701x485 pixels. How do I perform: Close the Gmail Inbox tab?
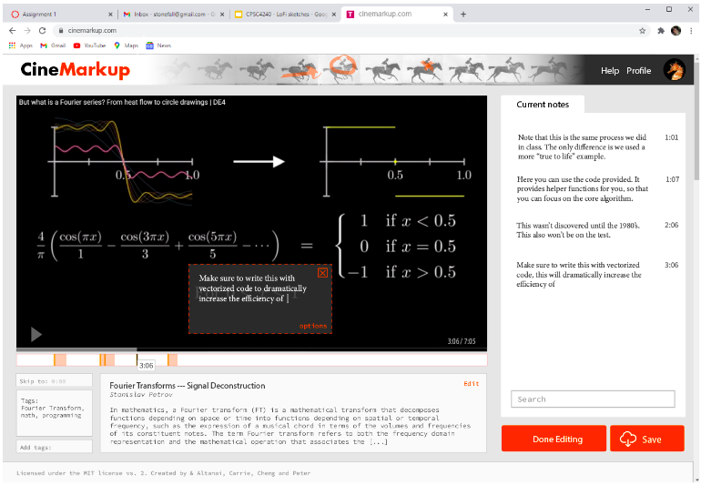(223, 15)
